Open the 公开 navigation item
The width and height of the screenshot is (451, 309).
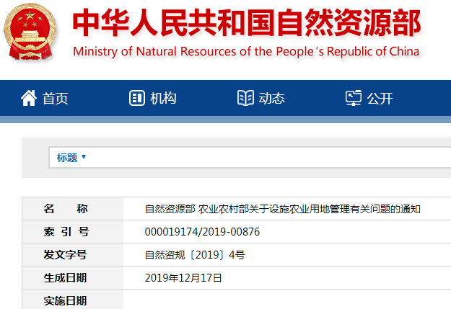pyautogui.click(x=380, y=99)
